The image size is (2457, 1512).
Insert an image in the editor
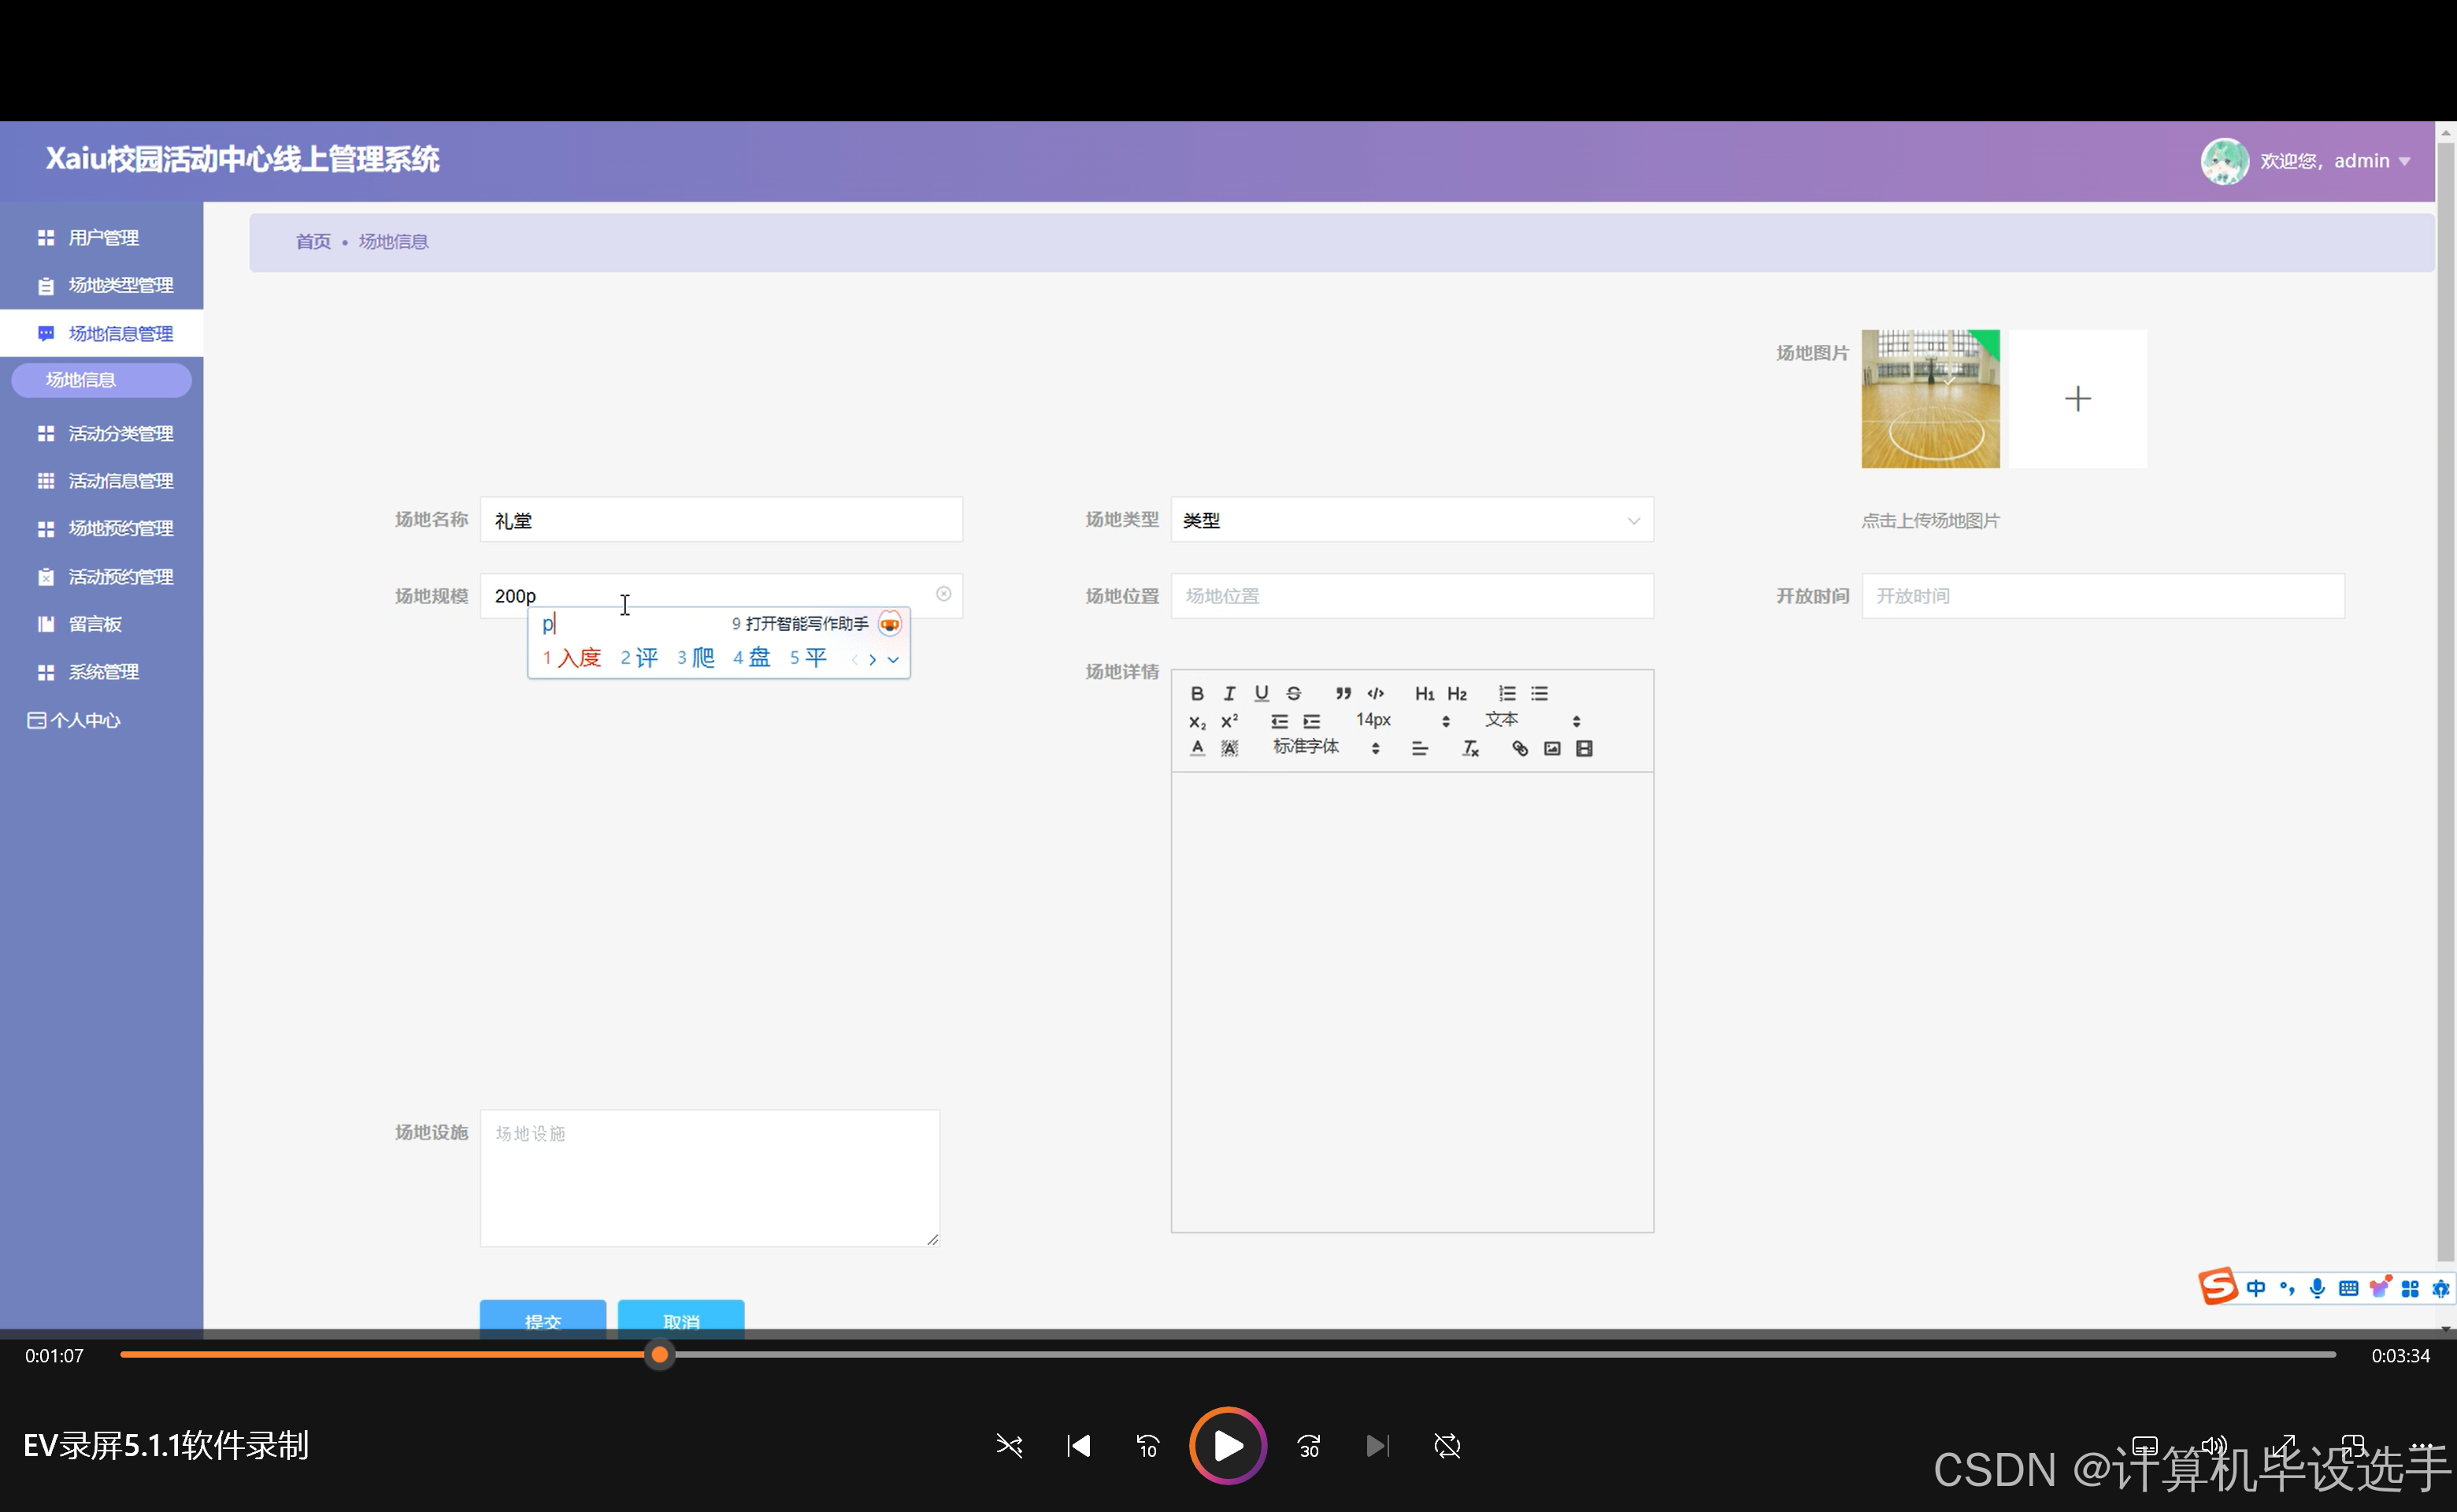coord(1552,748)
